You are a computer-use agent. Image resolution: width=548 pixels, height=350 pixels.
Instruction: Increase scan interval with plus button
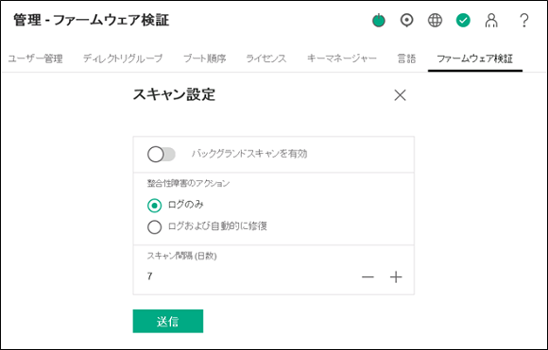tap(396, 277)
